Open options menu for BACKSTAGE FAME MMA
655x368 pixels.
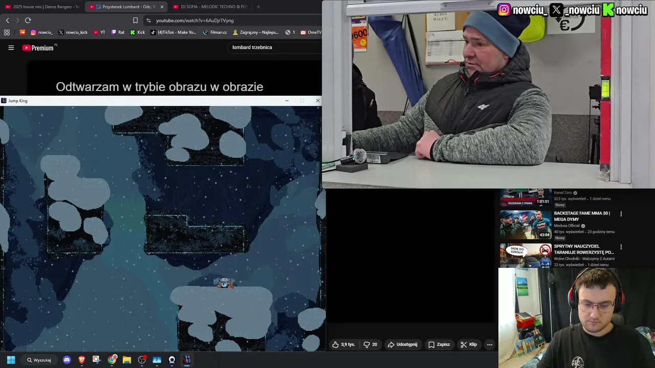(621, 214)
